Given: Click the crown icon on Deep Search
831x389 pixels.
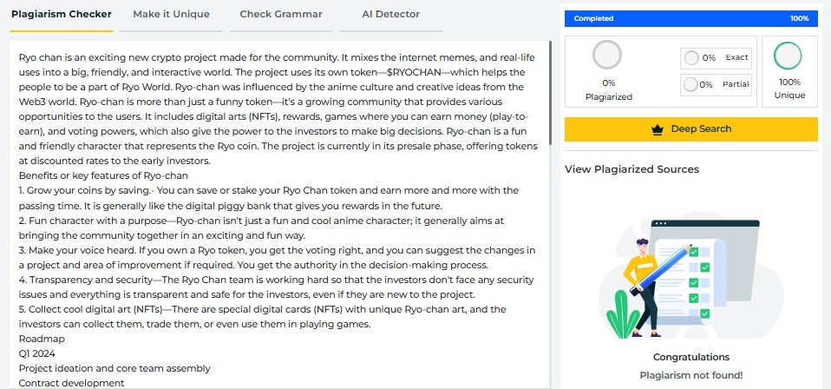Looking at the screenshot, I should [x=656, y=129].
